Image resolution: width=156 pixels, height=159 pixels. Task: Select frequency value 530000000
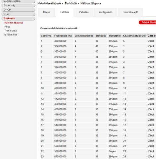click(60, 135)
